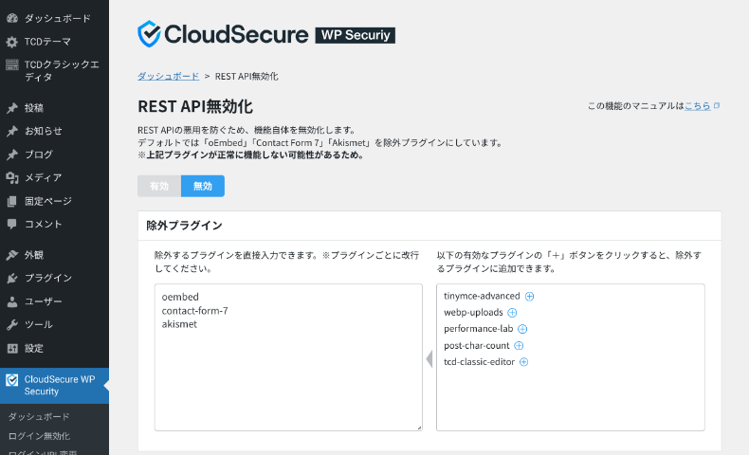Click the コメント speech bubble icon

pos(12,224)
